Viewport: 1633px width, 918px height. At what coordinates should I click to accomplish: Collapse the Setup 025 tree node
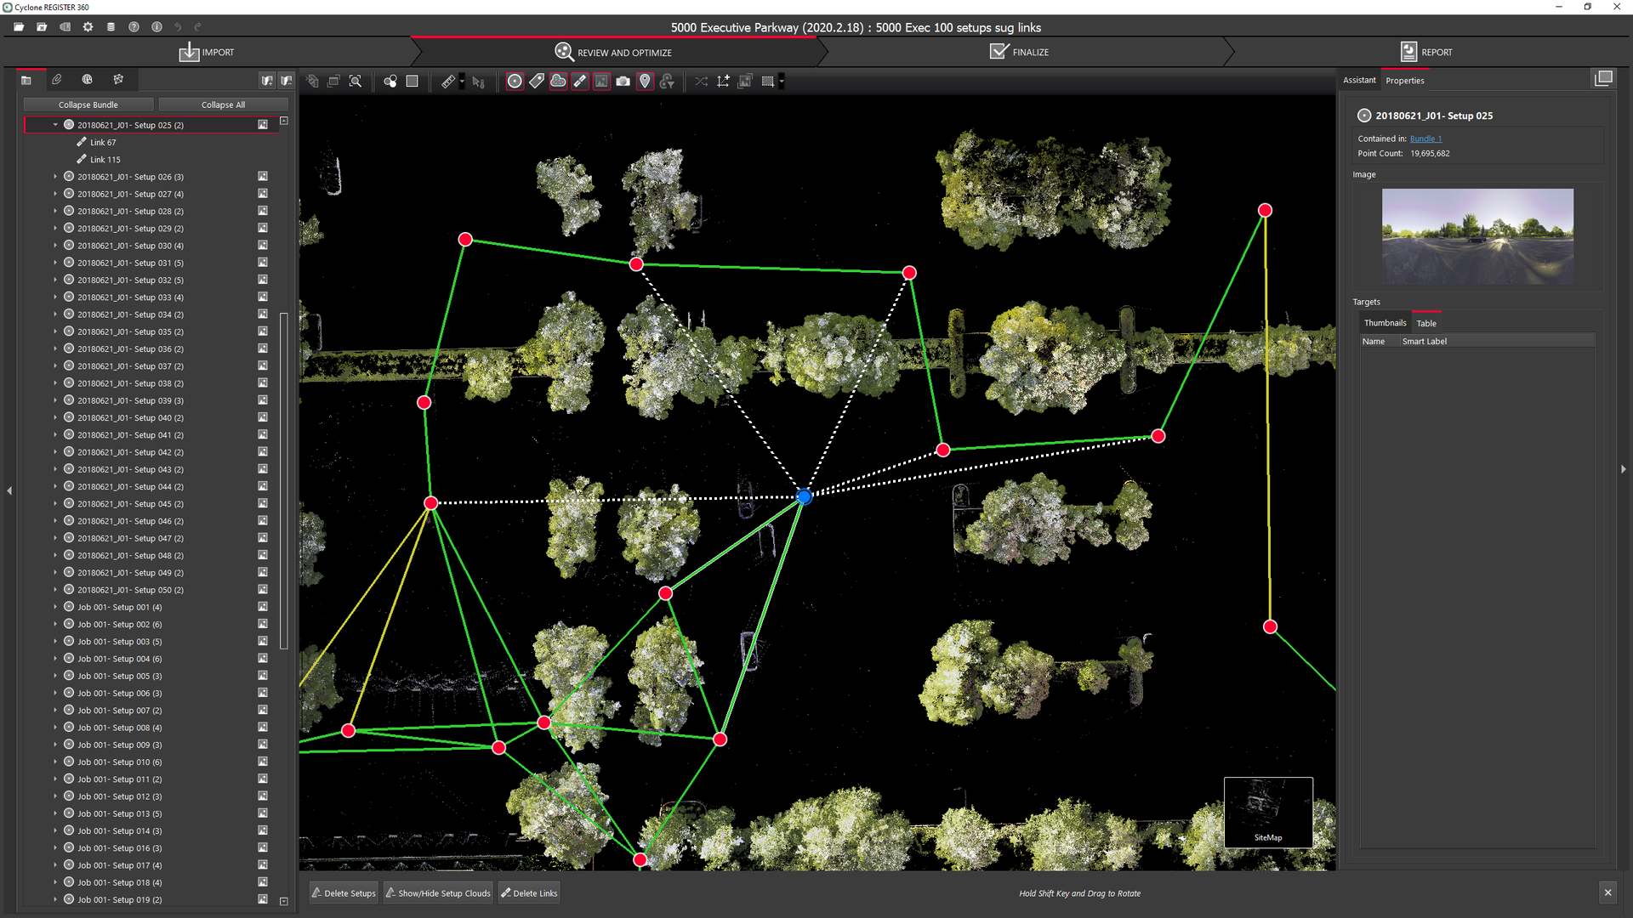coord(56,125)
